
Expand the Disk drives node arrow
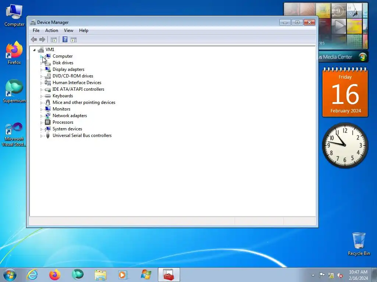pyautogui.click(x=41, y=63)
